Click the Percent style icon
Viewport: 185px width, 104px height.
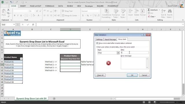pyautogui.click(x=88, y=15)
